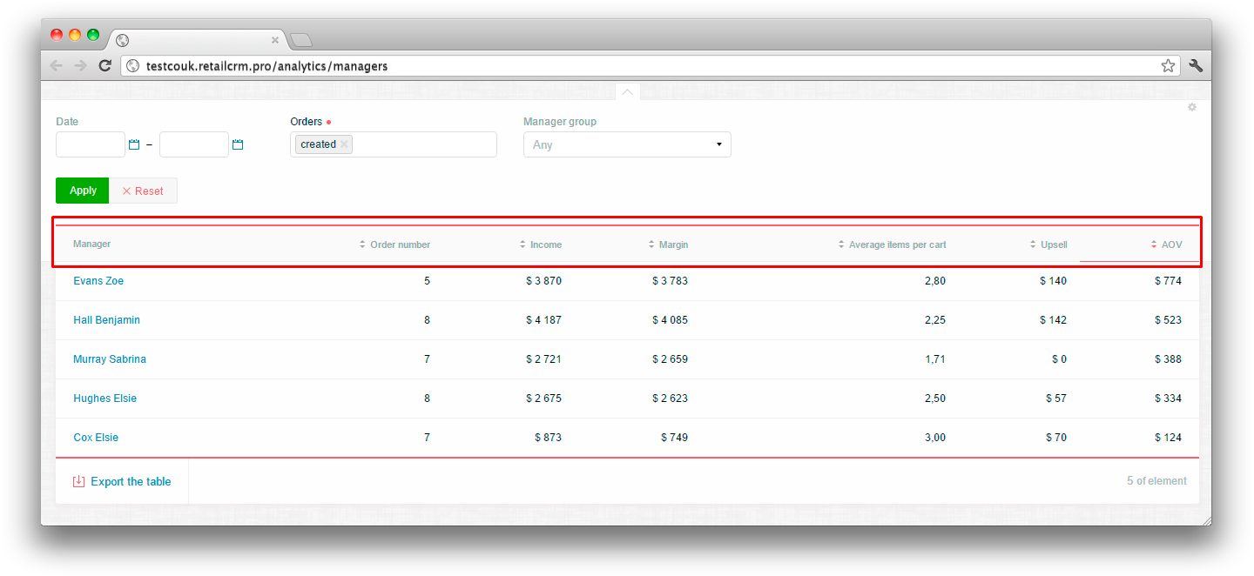1254x576 pixels.
Task: Select Murray Sabrina upsell $ 0
Action: pos(1059,359)
